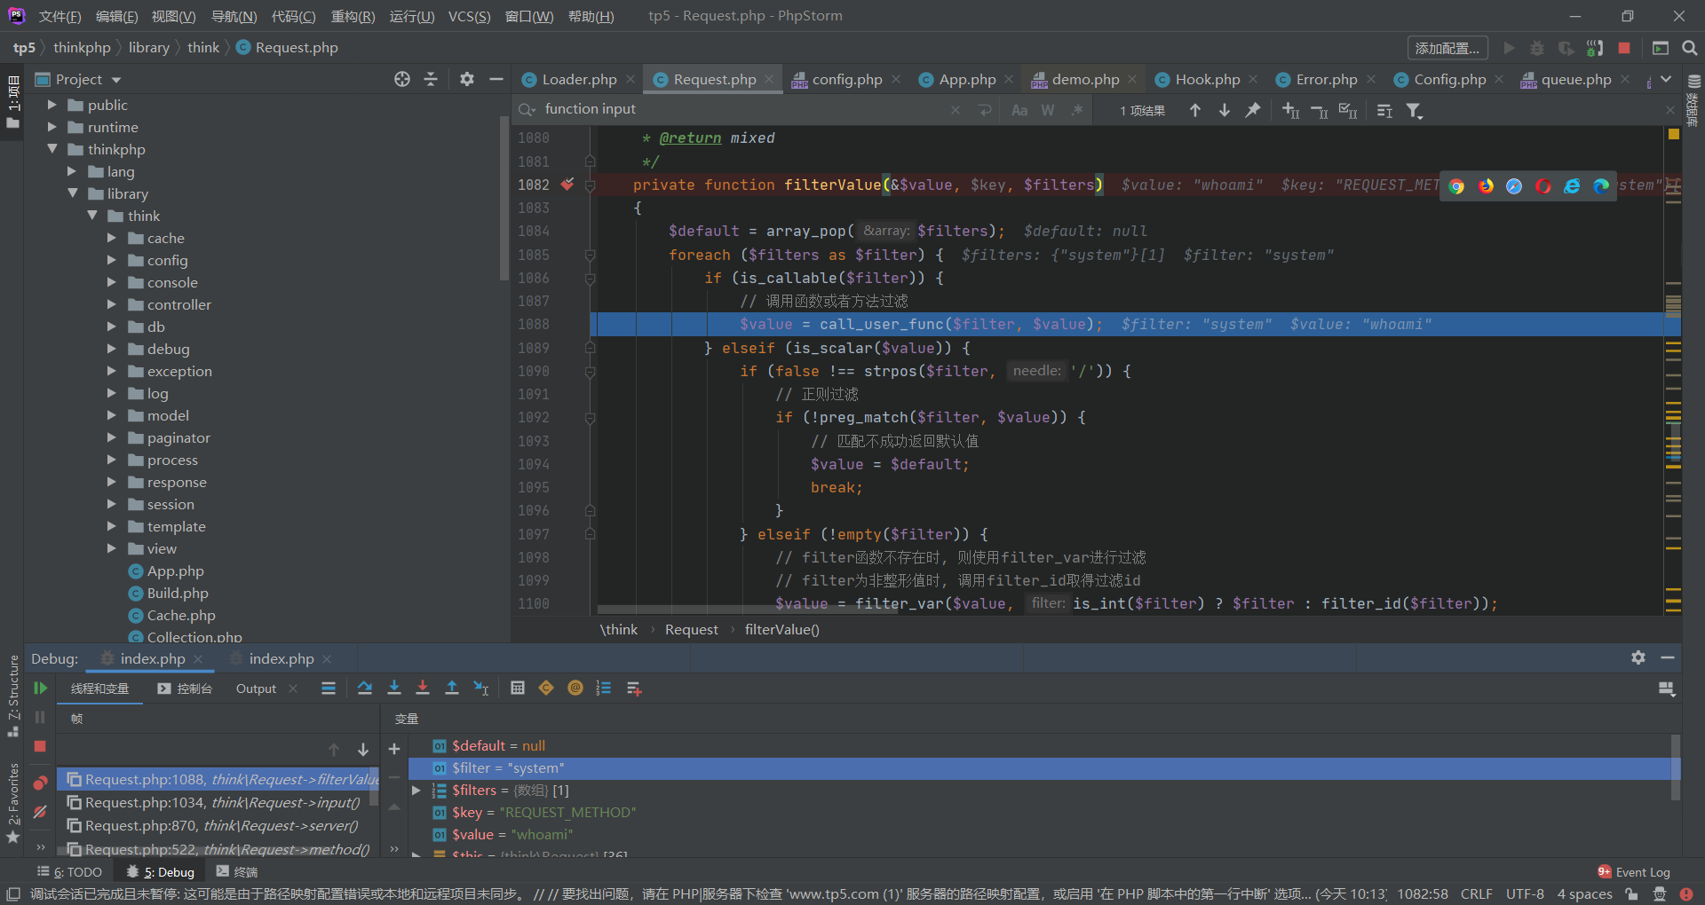Stop the running debug session
The image size is (1705, 905).
pos(40,747)
